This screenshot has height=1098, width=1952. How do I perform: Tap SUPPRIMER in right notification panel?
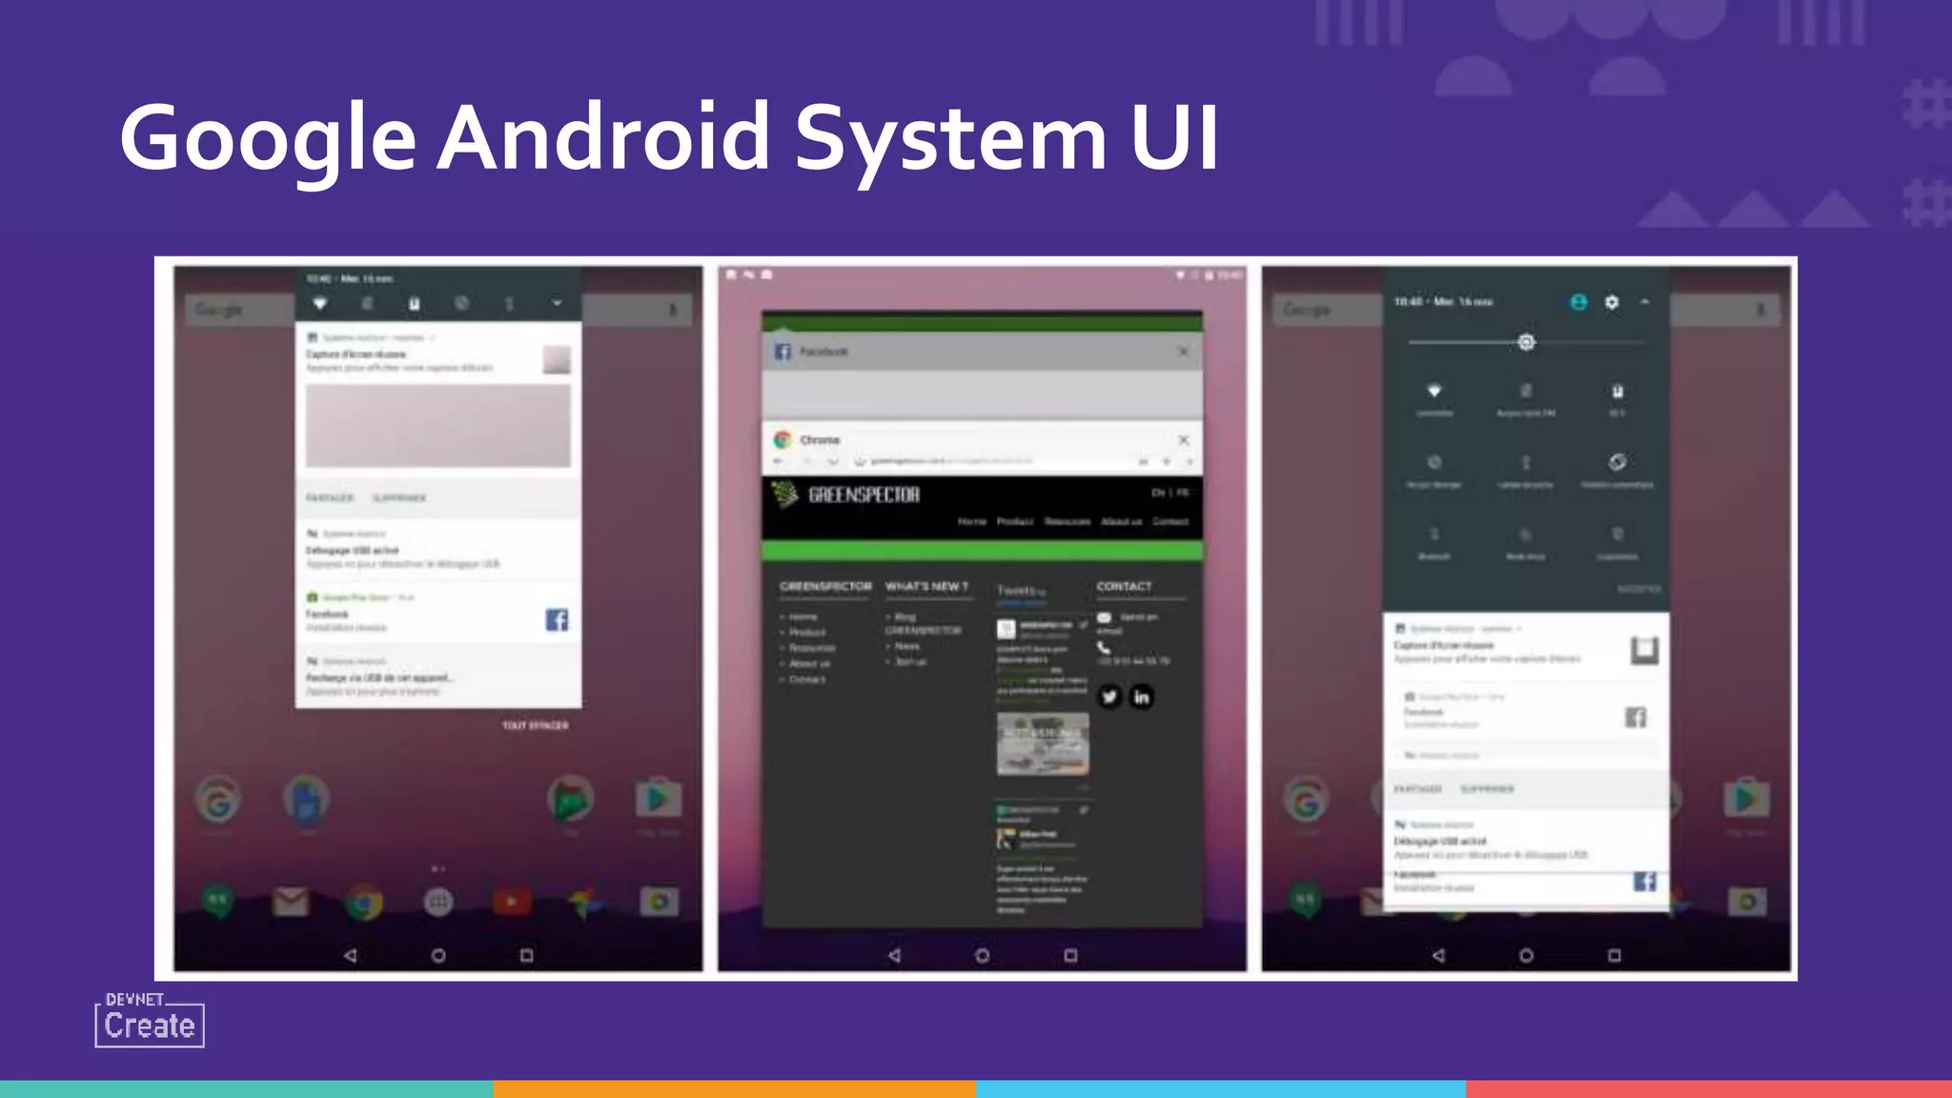pyautogui.click(x=1487, y=789)
